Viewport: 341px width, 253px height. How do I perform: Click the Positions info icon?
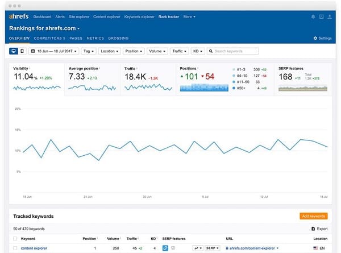pyautogui.click(x=198, y=68)
